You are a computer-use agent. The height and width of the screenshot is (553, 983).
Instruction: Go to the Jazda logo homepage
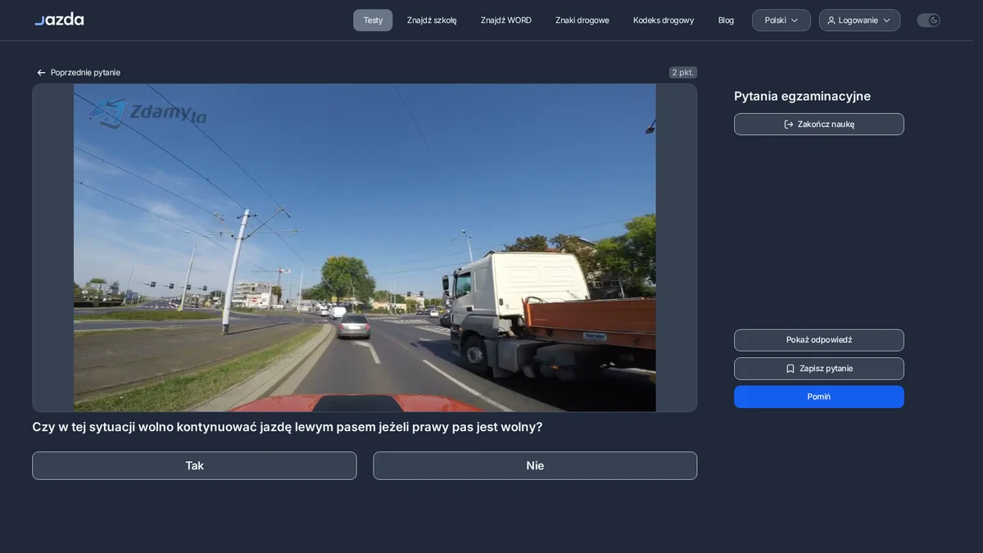(59, 20)
